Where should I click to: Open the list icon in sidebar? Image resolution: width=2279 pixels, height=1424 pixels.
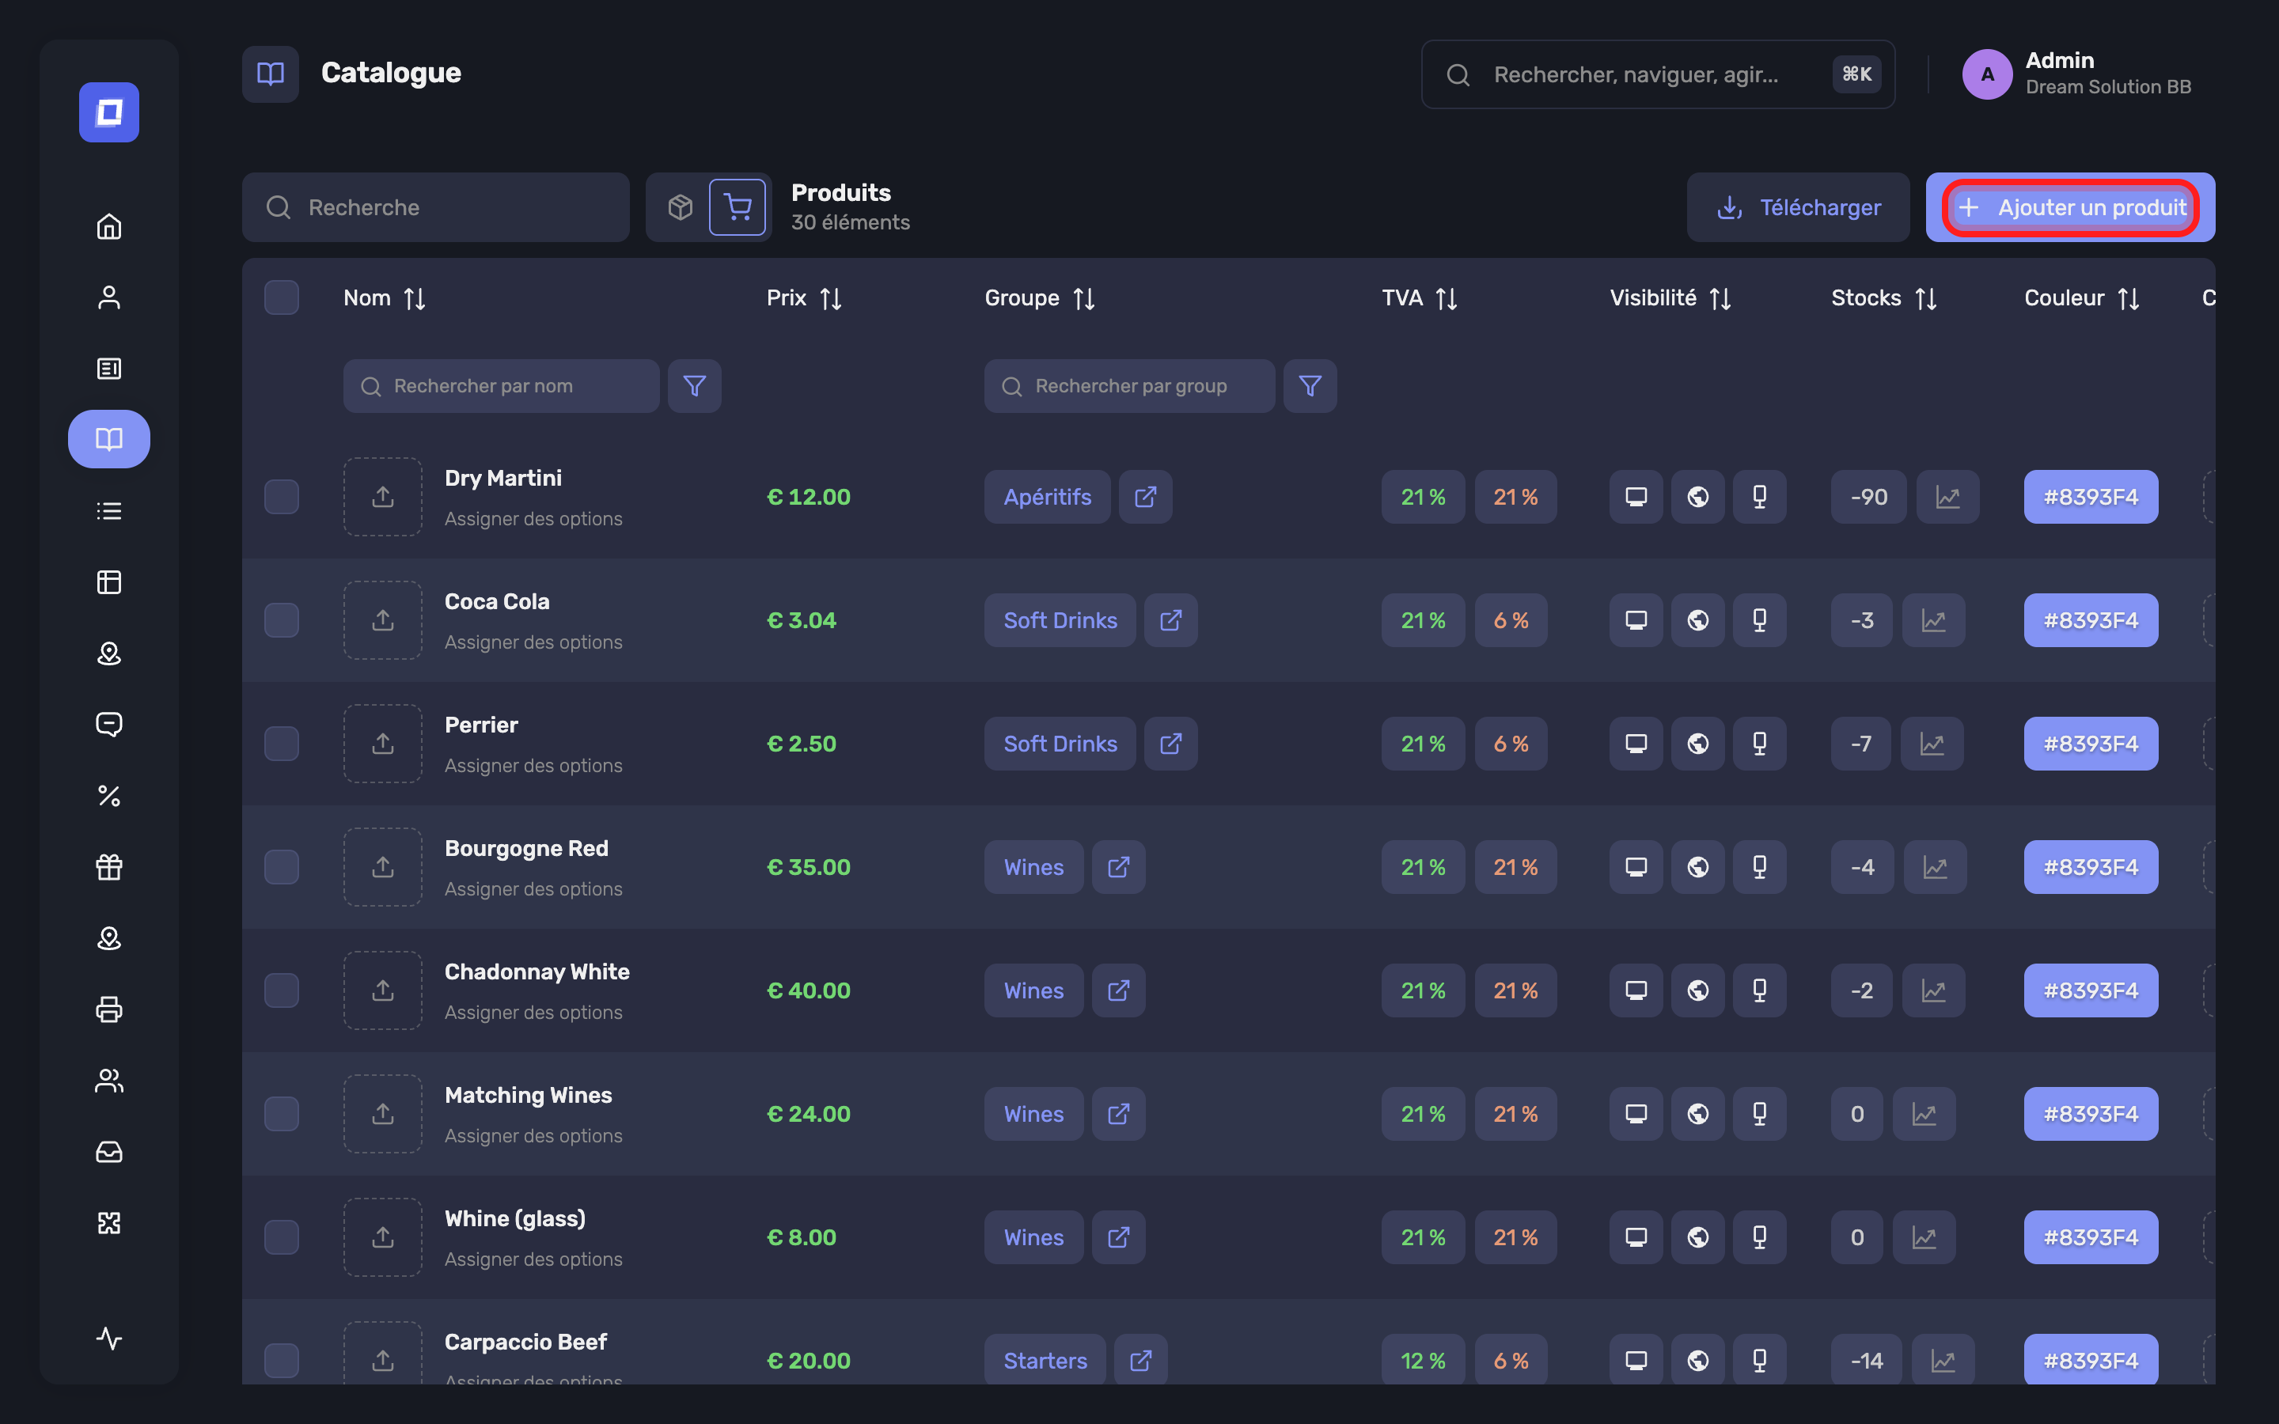tap(109, 510)
